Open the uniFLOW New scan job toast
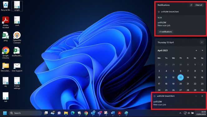The width and height of the screenshot is (207, 117). (x=179, y=103)
